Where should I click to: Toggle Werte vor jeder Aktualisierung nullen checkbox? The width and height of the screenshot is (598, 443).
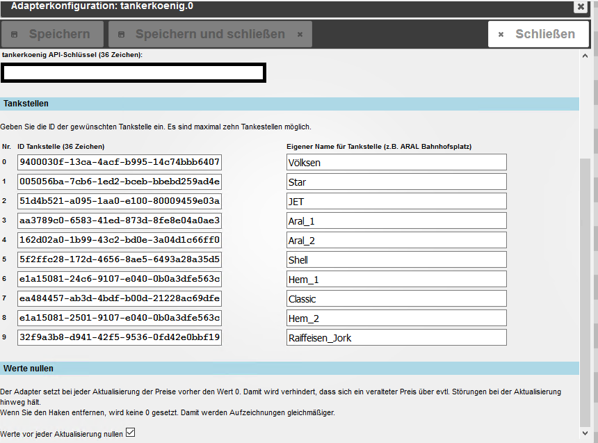pyautogui.click(x=131, y=433)
